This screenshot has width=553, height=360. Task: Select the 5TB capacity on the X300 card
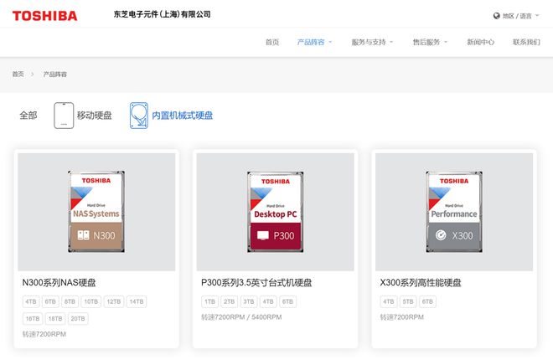coord(408,302)
